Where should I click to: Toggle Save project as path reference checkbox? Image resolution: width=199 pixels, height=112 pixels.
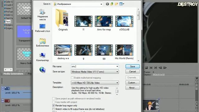(x=53, y=99)
